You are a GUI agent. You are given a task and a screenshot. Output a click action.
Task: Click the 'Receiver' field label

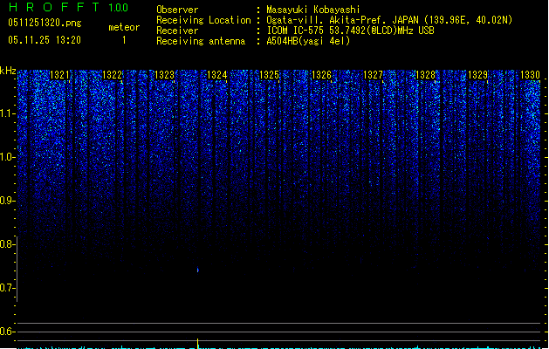(x=177, y=31)
